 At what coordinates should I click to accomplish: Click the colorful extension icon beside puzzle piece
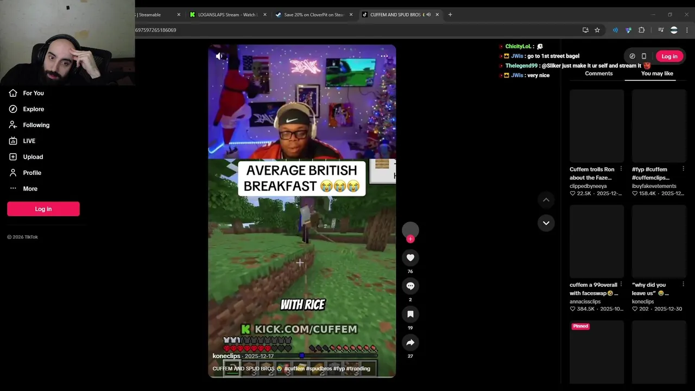pyautogui.click(x=628, y=30)
